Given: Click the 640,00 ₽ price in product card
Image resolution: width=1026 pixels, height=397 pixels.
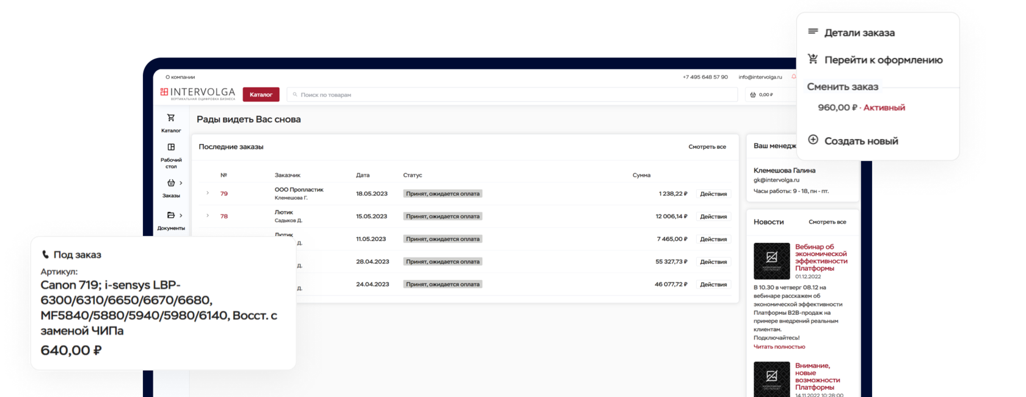Looking at the screenshot, I should coord(71,350).
